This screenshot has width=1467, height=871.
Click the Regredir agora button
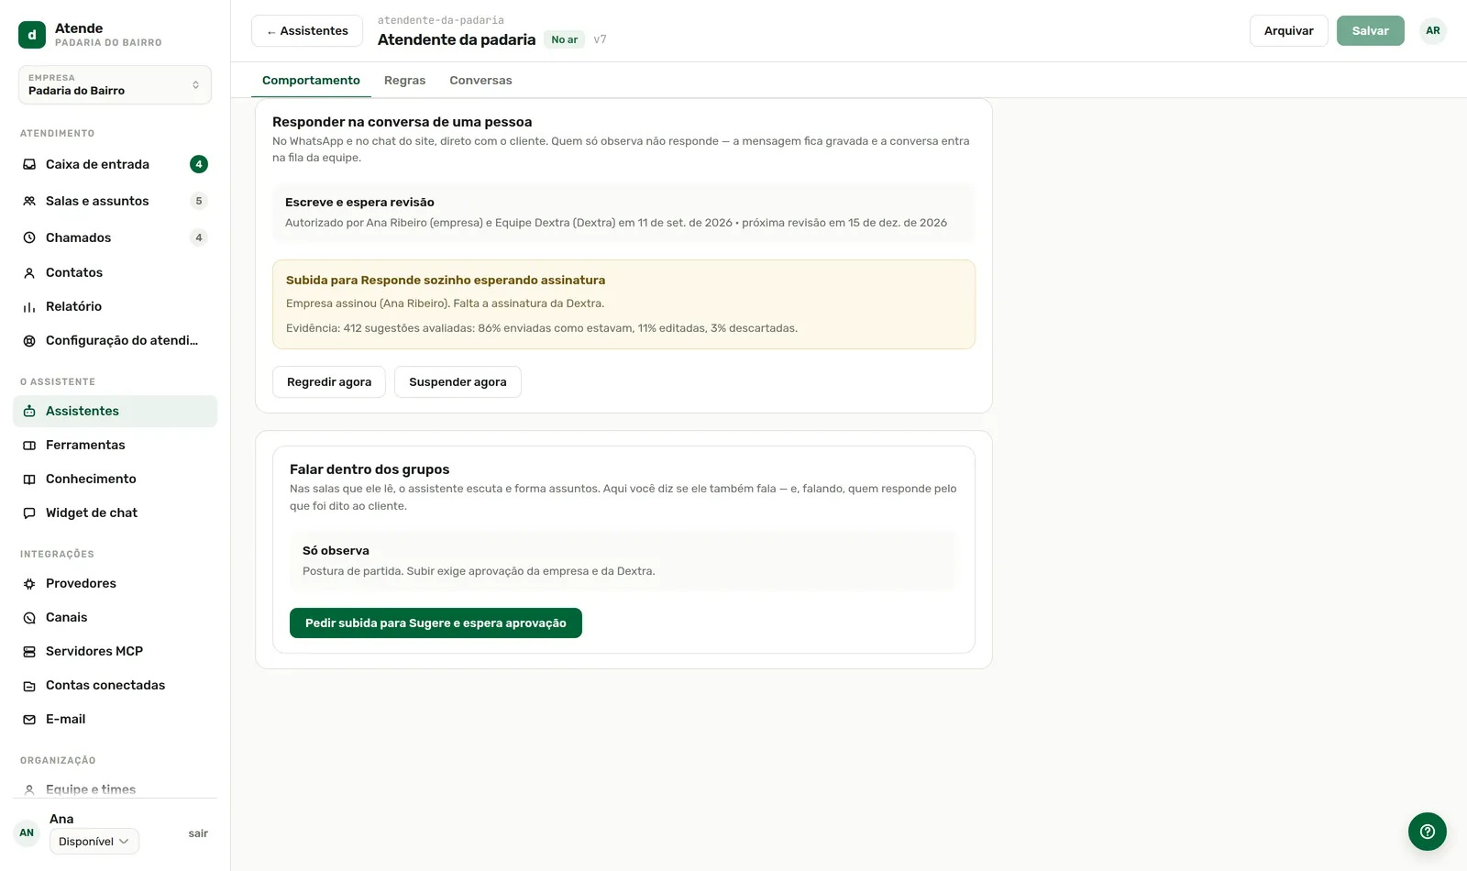(x=329, y=381)
